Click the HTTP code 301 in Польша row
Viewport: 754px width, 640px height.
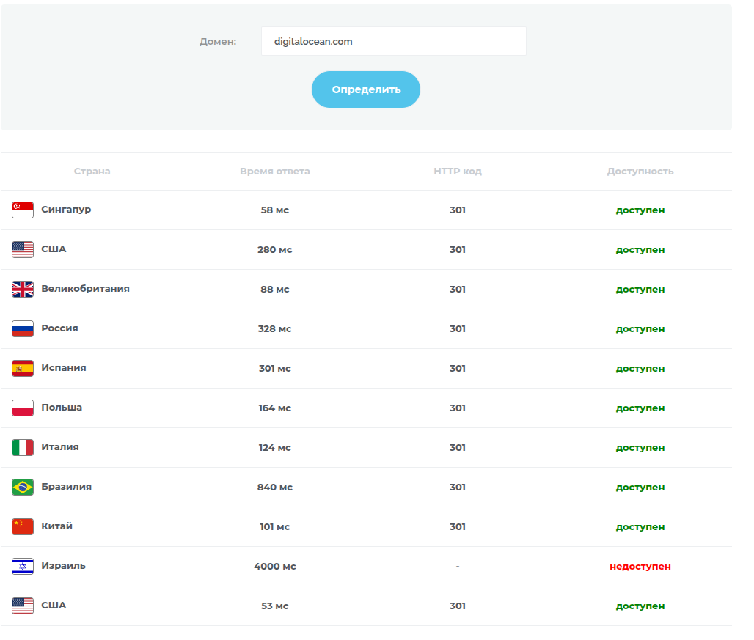pyautogui.click(x=457, y=408)
